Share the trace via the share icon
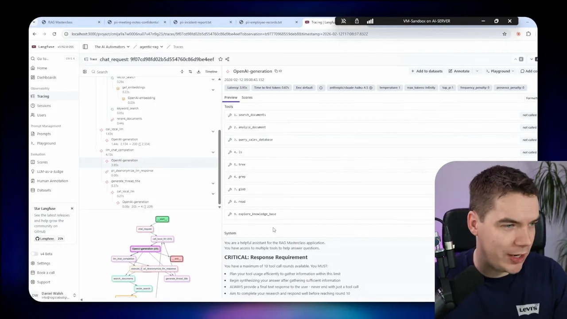The image size is (567, 319). coord(227,59)
